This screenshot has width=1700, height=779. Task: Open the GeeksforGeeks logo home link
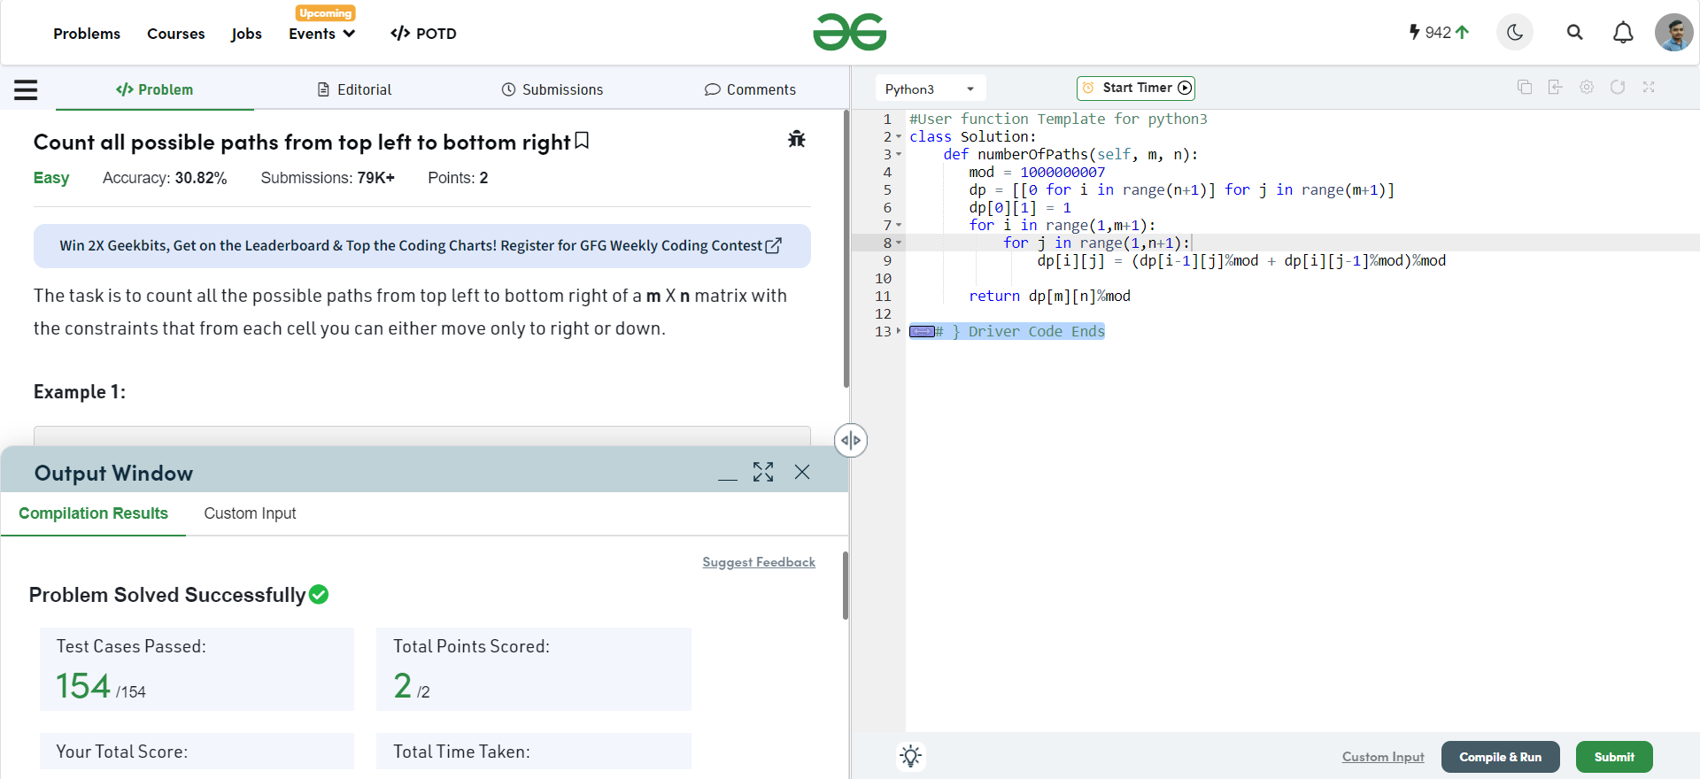coord(849,33)
